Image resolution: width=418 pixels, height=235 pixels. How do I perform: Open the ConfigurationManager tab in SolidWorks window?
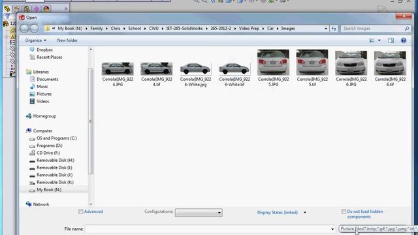pyautogui.click(x=26, y=8)
